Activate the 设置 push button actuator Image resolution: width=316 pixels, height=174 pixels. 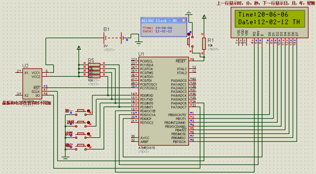point(88,134)
